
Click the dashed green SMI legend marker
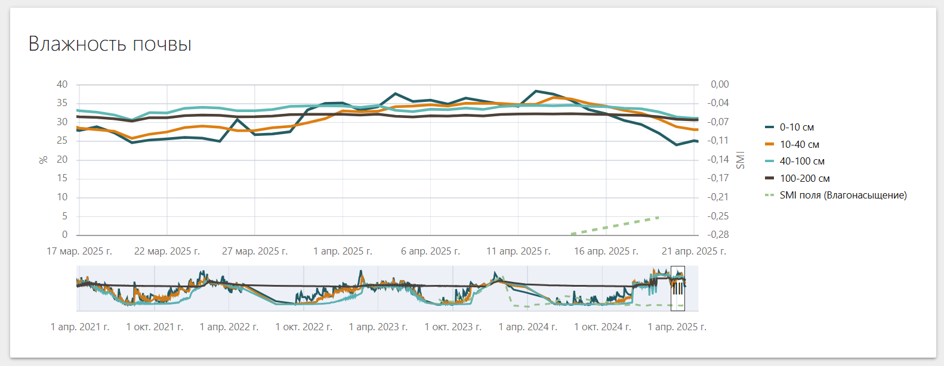coord(769,196)
